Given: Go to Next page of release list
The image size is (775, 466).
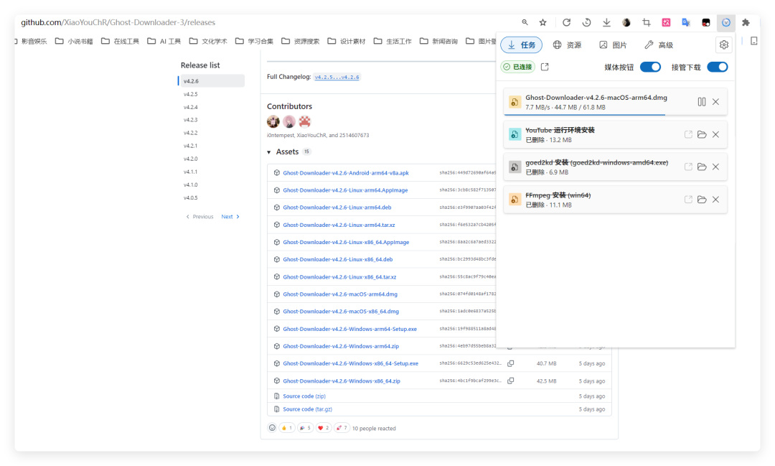Looking at the screenshot, I should (x=230, y=217).
